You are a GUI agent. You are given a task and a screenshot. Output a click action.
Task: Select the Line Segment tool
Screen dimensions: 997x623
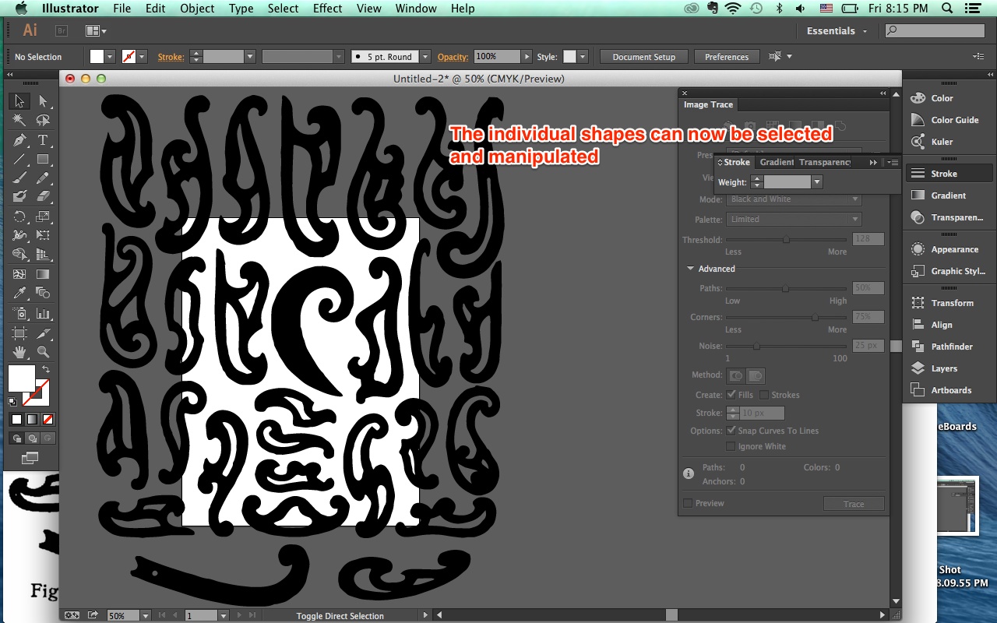19,159
